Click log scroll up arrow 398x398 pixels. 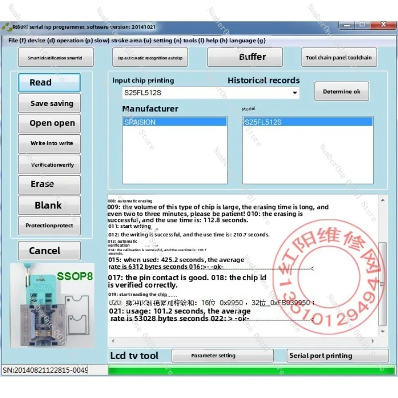coord(383,200)
